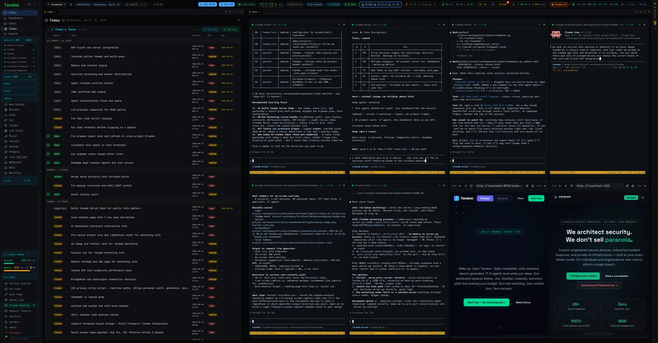This screenshot has height=343, width=658.
Task: Open Claude Desktop settings item
Action: coord(20,305)
